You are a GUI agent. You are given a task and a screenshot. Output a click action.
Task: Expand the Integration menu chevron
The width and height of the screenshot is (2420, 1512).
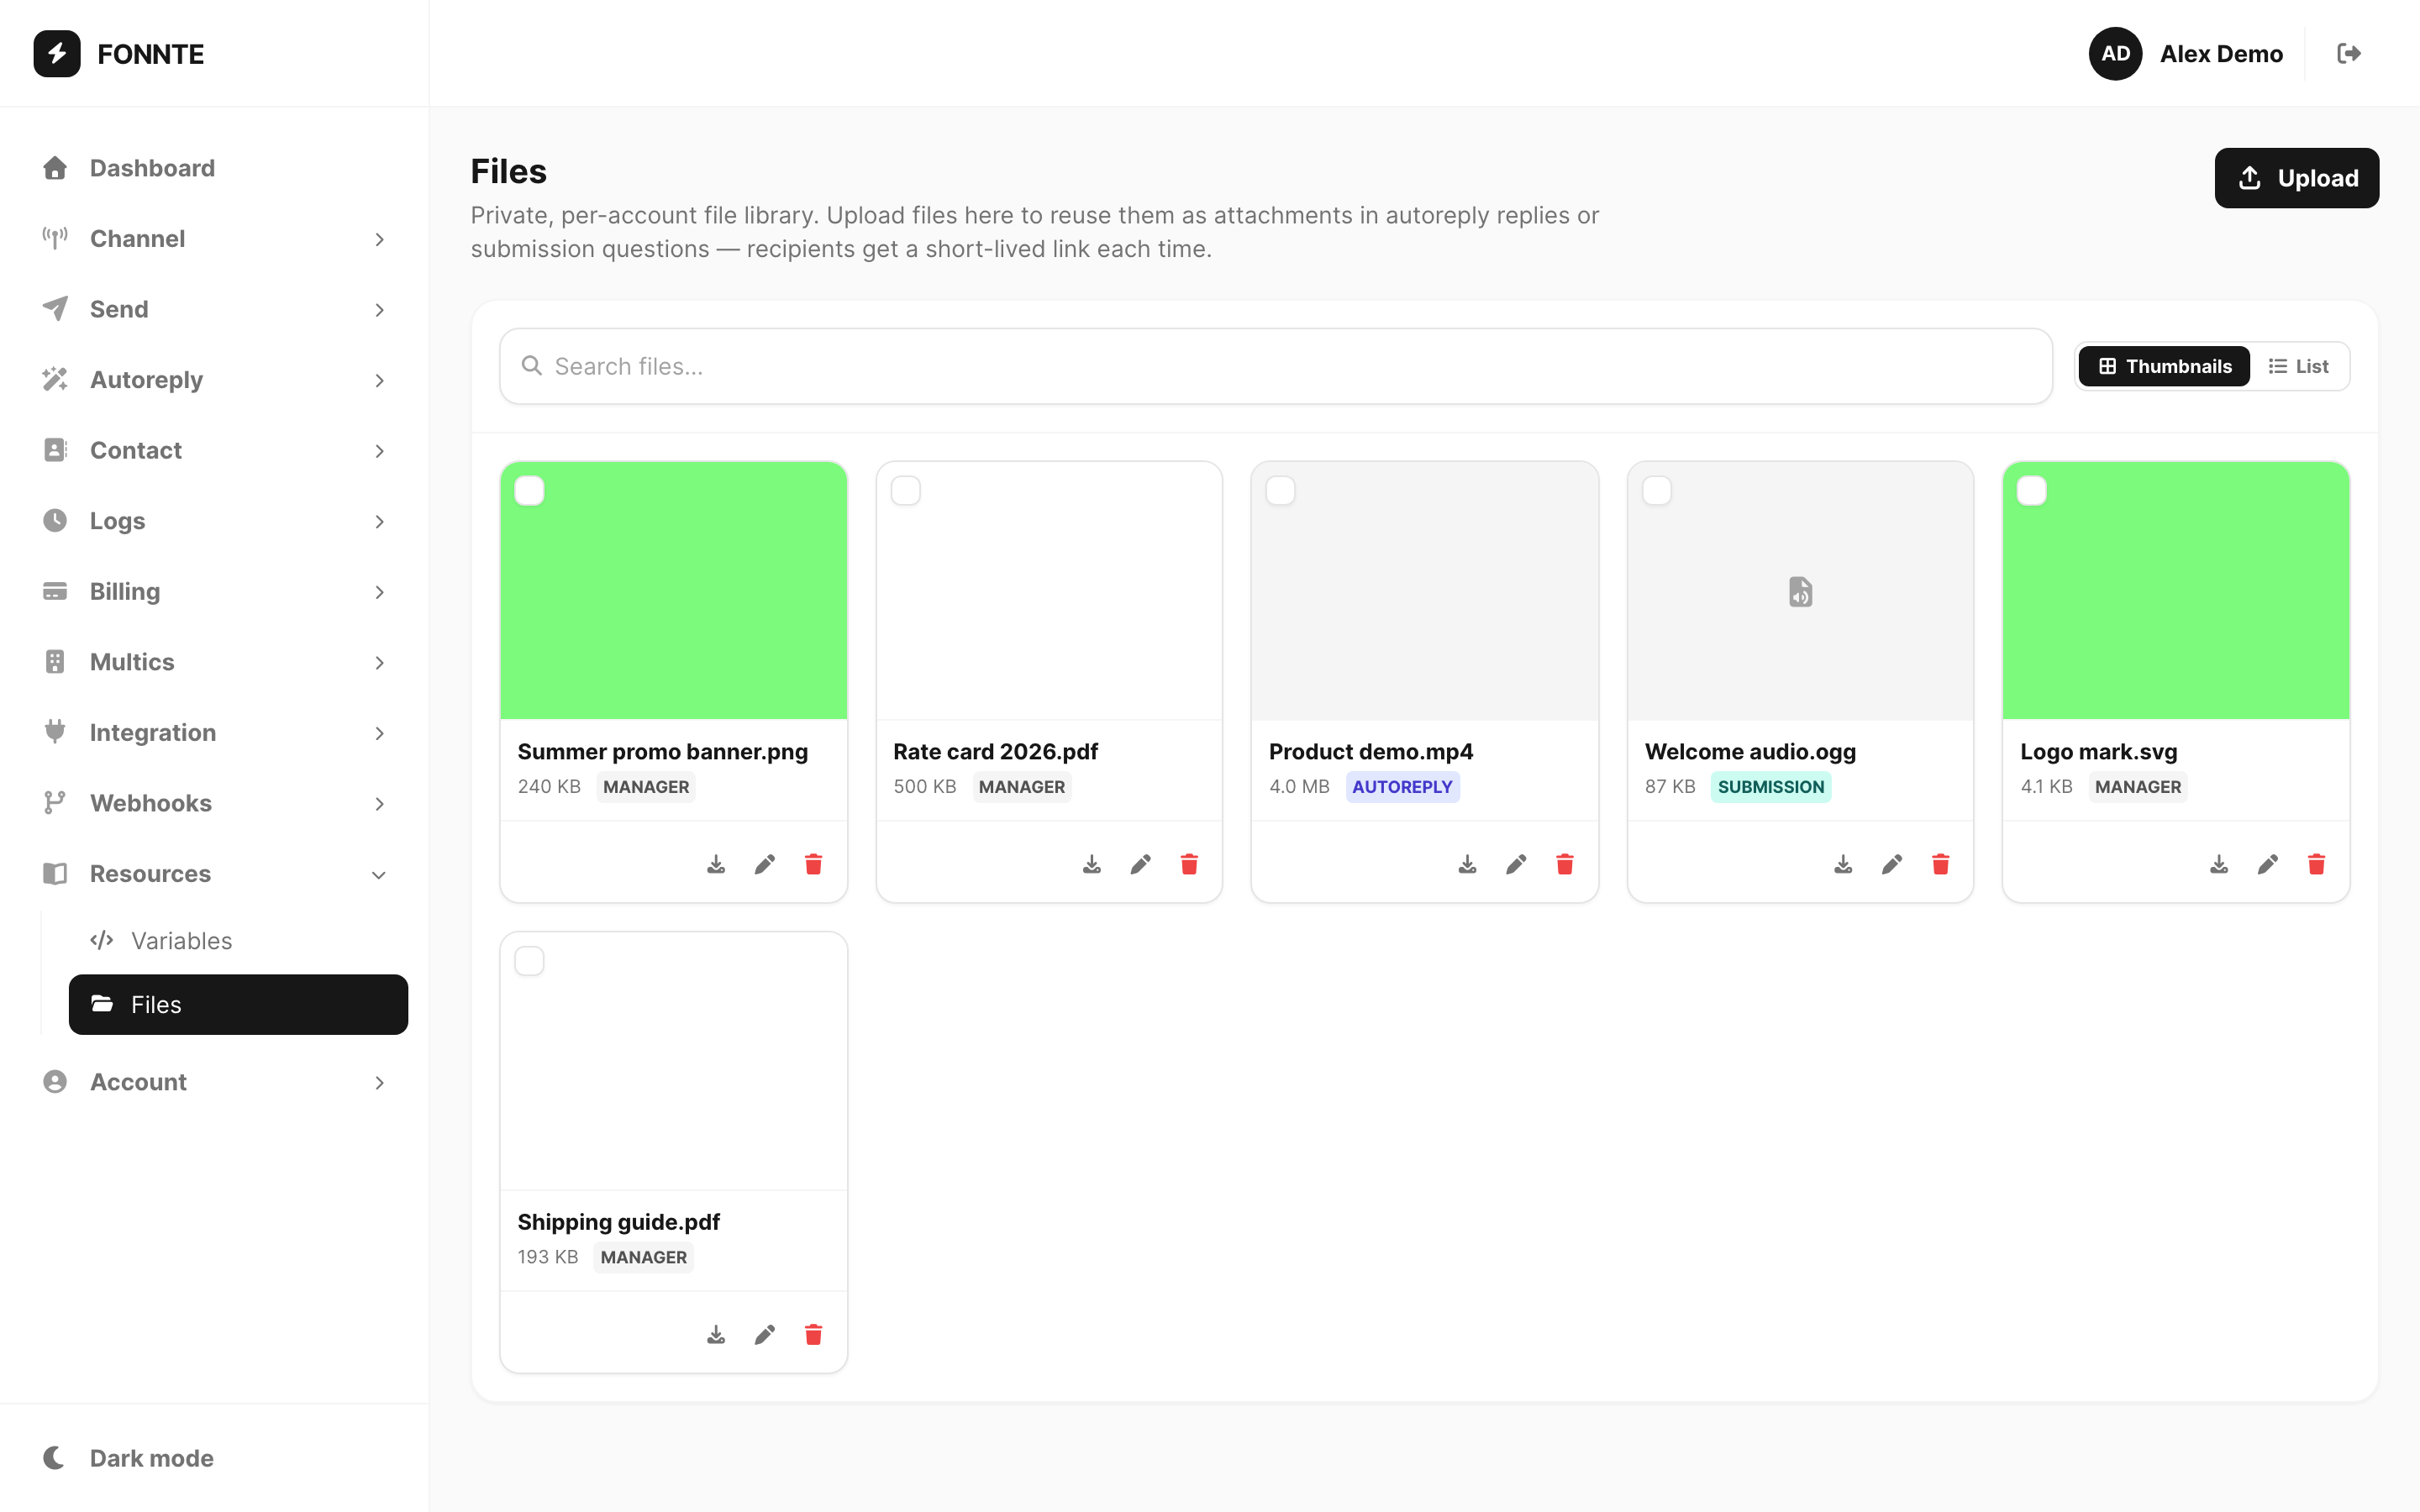tap(379, 733)
